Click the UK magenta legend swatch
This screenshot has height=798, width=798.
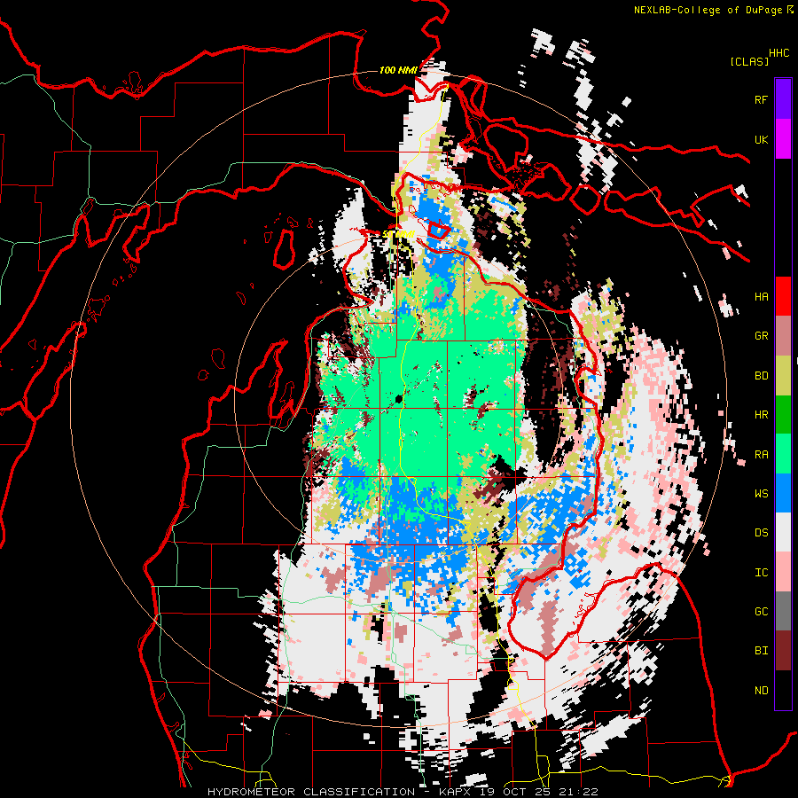click(783, 139)
